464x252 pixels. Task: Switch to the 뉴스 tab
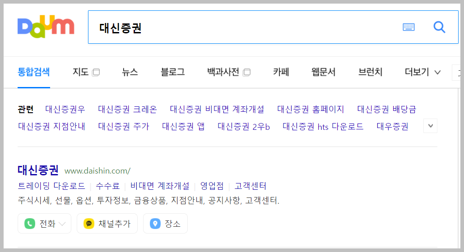pyautogui.click(x=130, y=72)
